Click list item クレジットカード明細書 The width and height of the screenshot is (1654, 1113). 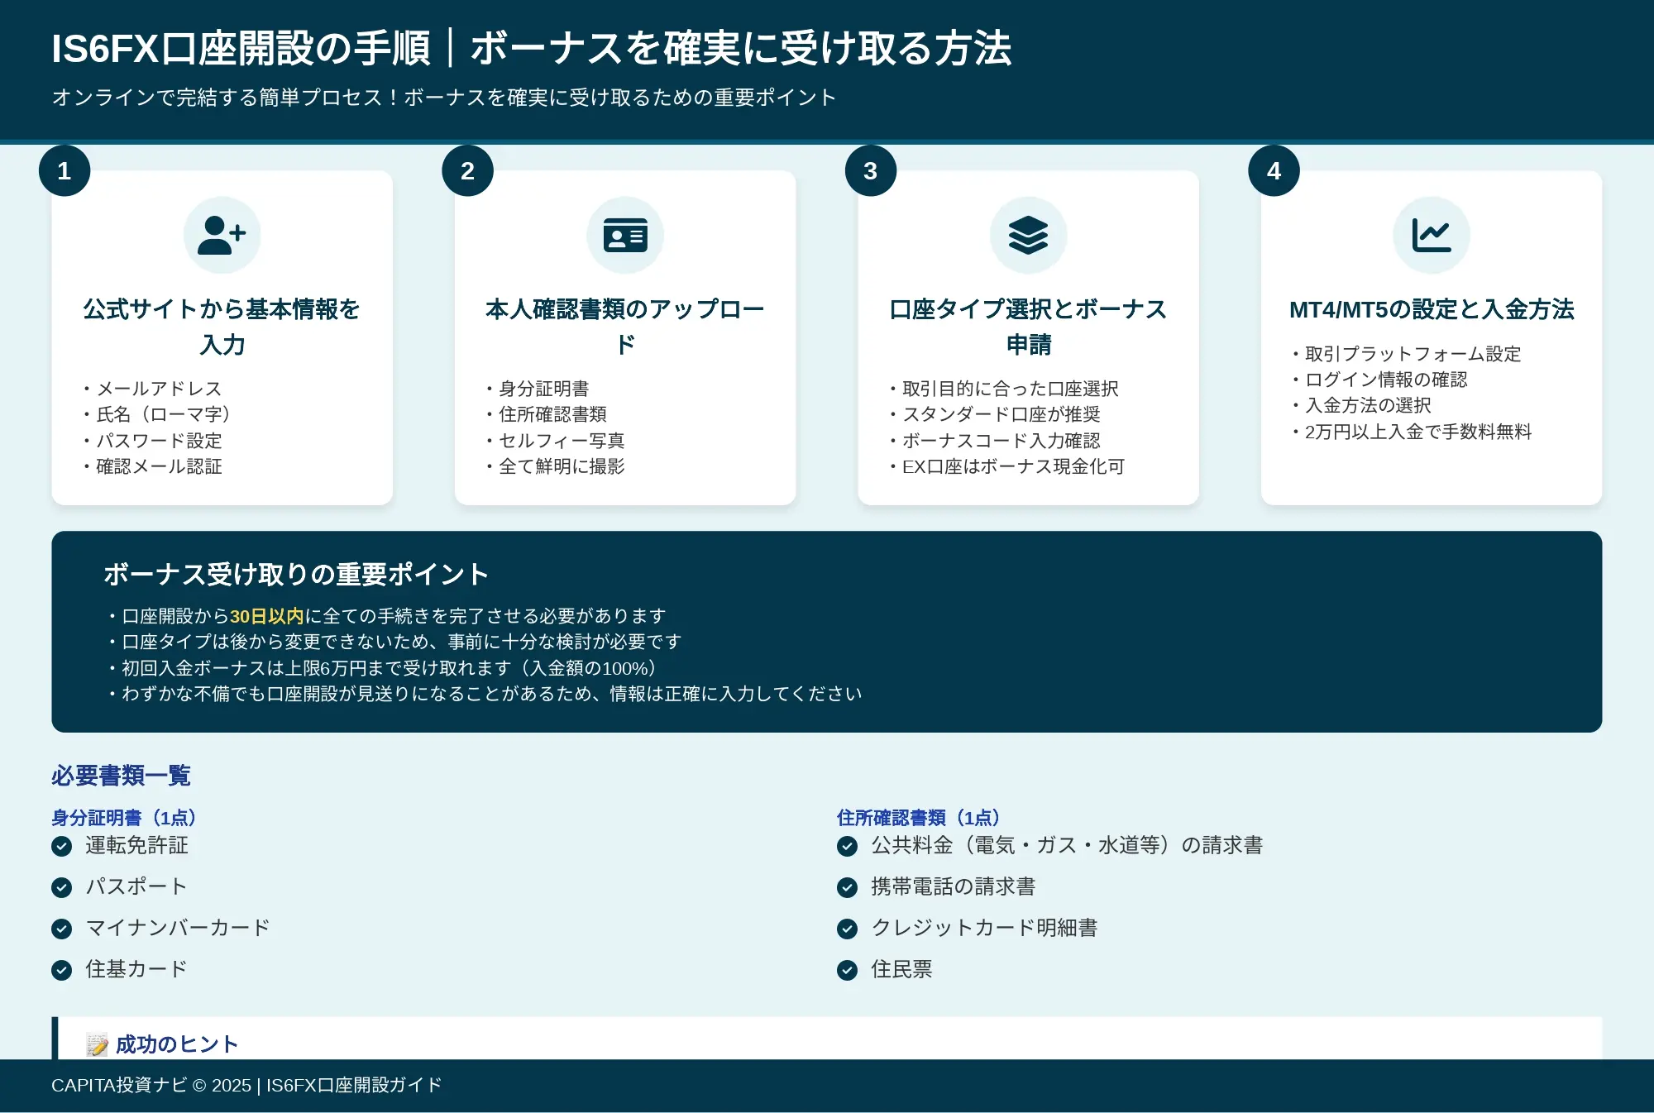pos(984,929)
